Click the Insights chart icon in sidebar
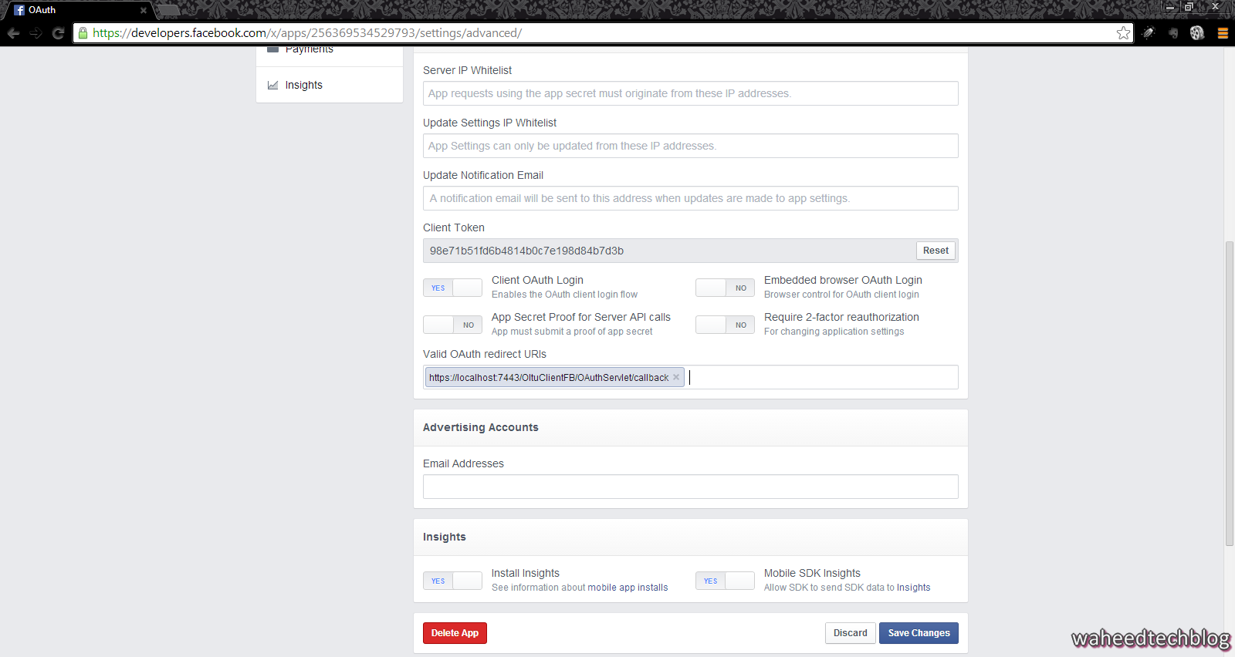The width and height of the screenshot is (1235, 657). pyautogui.click(x=272, y=85)
